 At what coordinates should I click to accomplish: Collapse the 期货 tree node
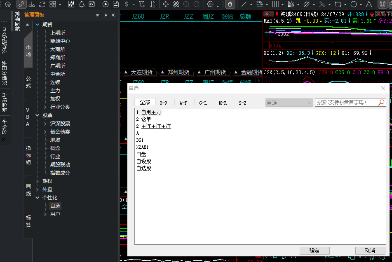[x=38, y=24]
